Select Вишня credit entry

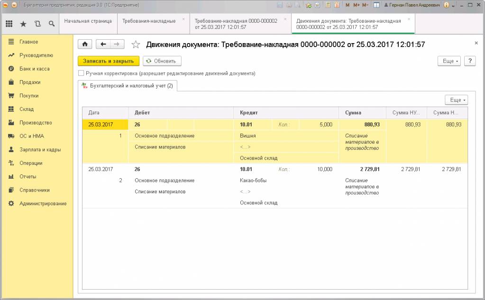248,136
